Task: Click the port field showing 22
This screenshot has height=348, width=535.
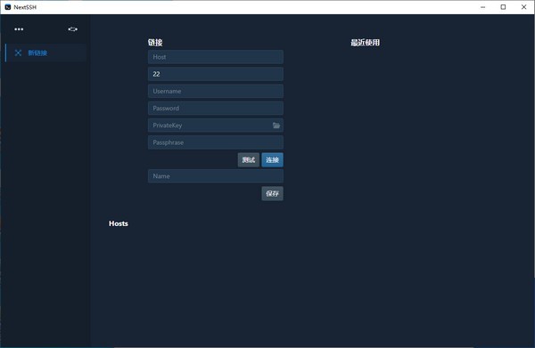Action: (215, 74)
